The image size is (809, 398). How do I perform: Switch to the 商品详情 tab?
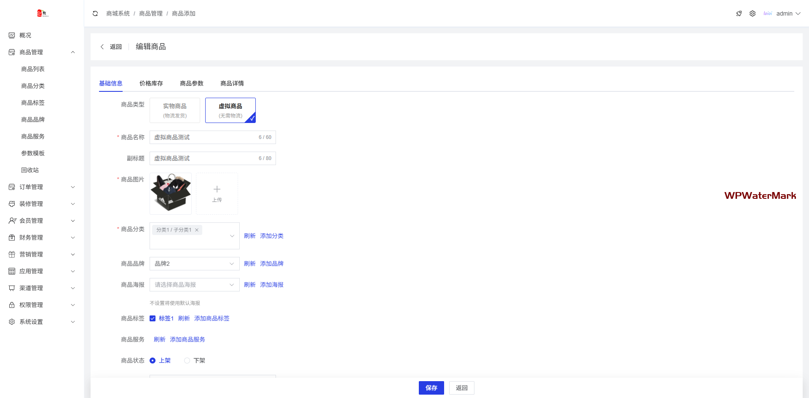click(x=232, y=83)
